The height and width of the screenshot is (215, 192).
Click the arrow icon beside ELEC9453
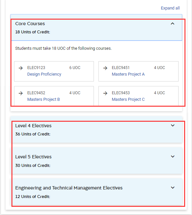coord(105,93)
